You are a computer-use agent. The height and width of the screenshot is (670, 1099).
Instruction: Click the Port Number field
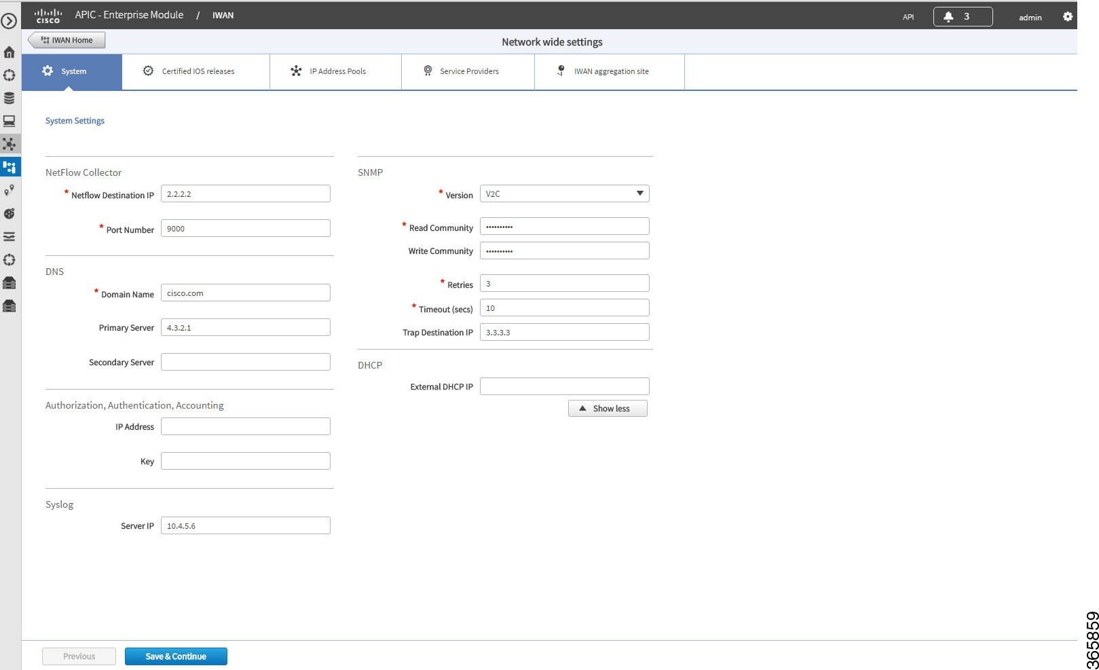245,228
